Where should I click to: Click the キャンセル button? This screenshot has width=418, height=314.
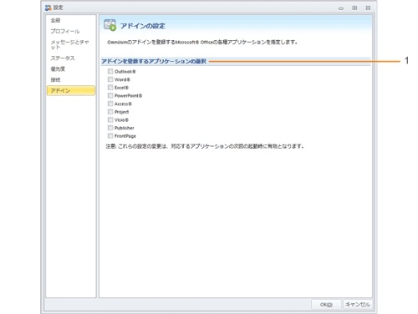pyautogui.click(x=358, y=305)
